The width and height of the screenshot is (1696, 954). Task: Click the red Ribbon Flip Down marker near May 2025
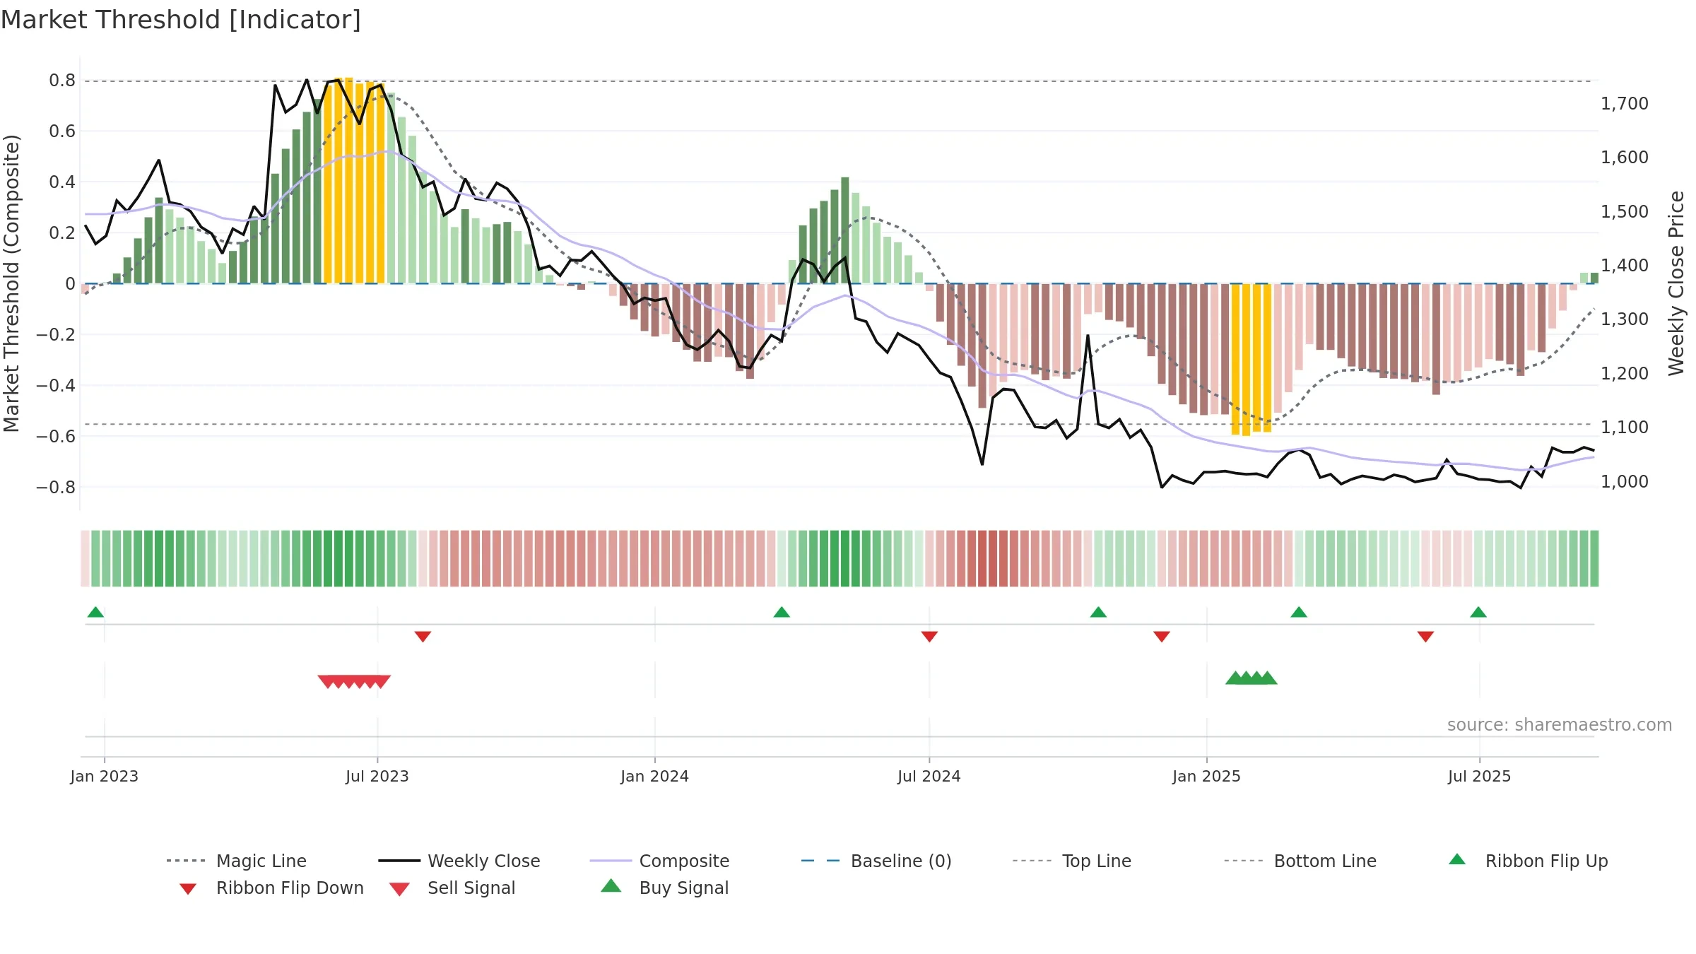(x=1425, y=637)
